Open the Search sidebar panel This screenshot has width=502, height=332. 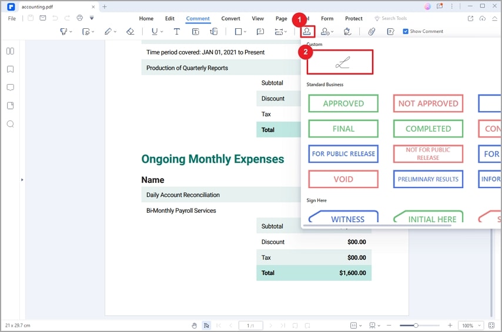click(x=10, y=124)
